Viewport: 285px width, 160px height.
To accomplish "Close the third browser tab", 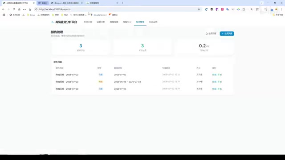I will pyautogui.click(x=82, y=3).
